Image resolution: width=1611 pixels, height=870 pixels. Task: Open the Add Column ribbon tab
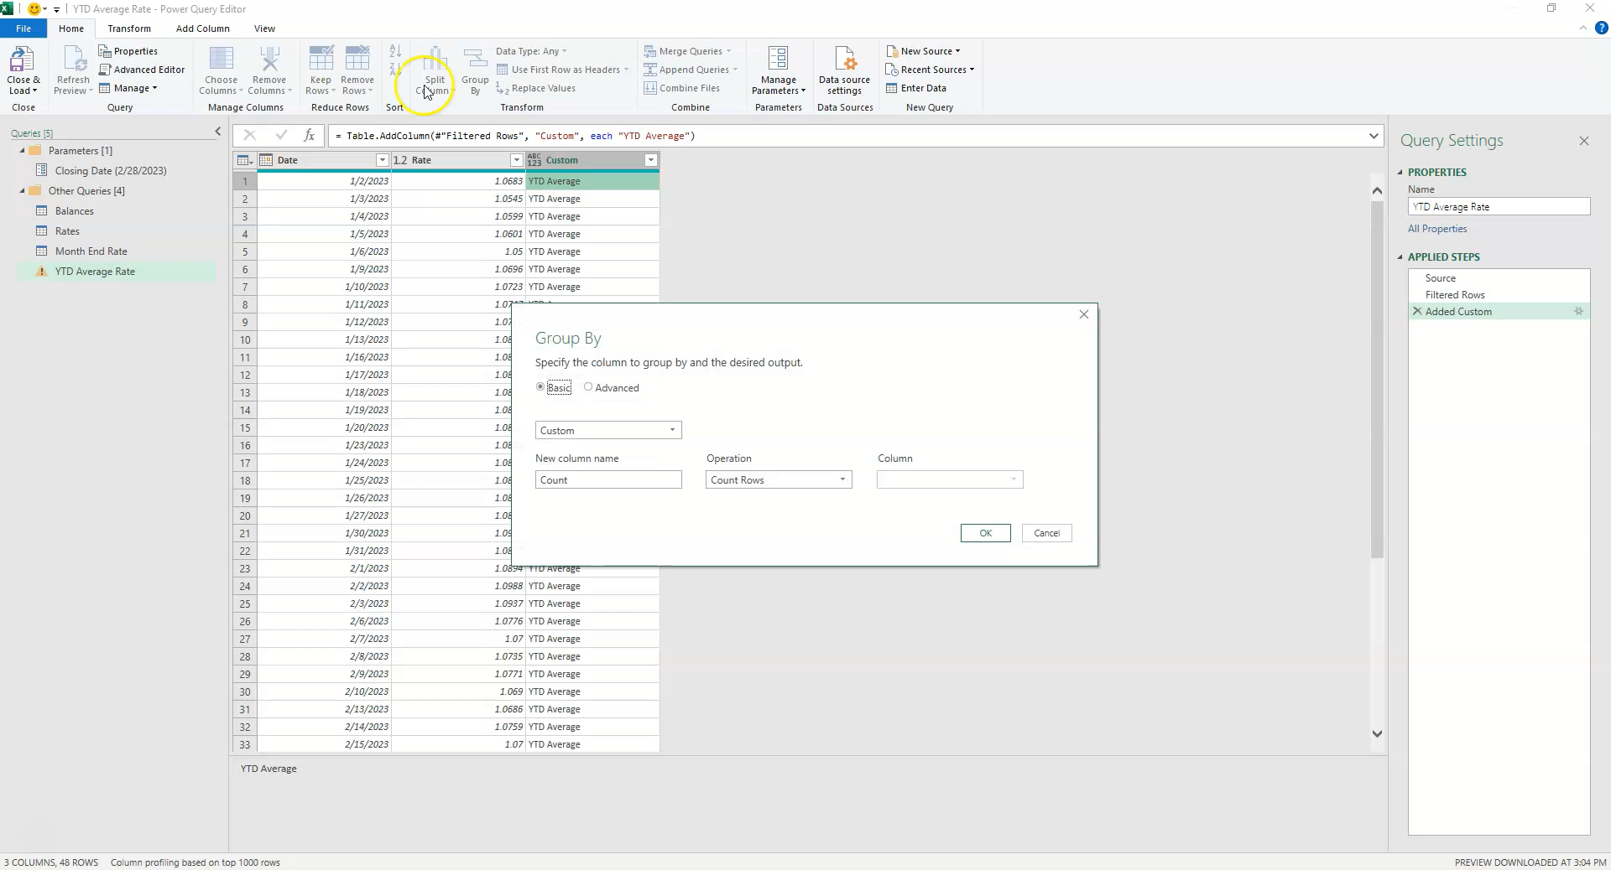tap(201, 28)
